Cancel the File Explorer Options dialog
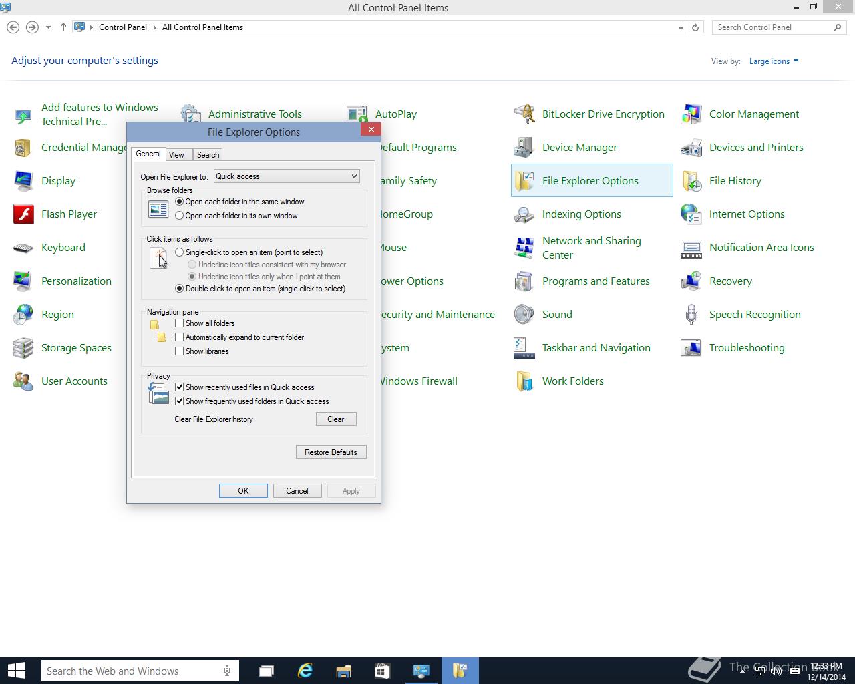This screenshot has height=684, width=855. pyautogui.click(x=297, y=491)
